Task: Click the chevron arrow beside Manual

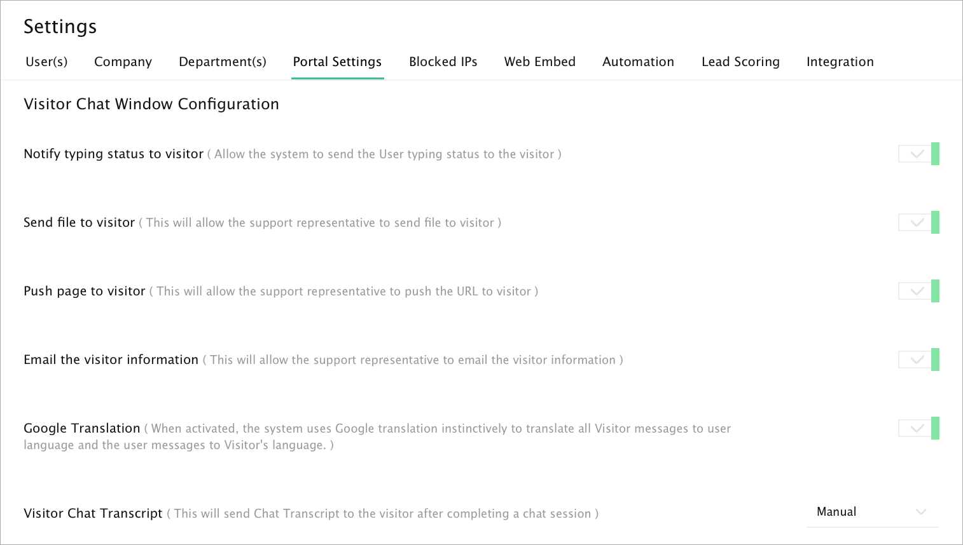Action: coord(921,512)
